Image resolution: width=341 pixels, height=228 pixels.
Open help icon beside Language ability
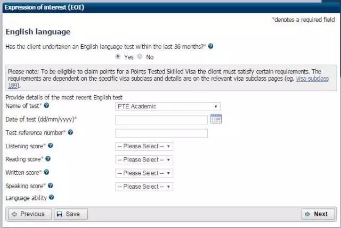(51, 197)
